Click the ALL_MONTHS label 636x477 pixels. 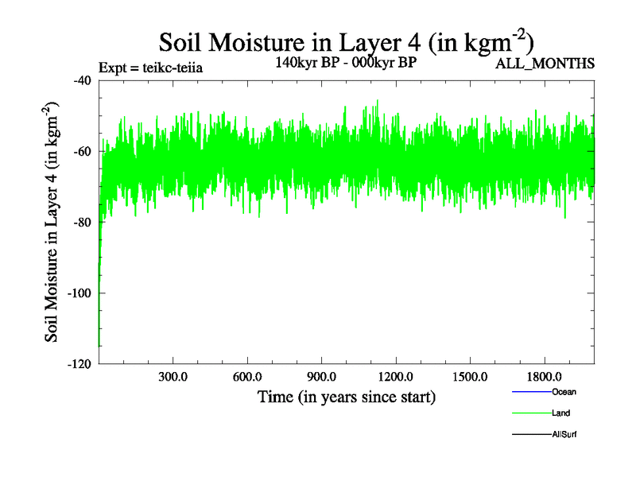545,64
